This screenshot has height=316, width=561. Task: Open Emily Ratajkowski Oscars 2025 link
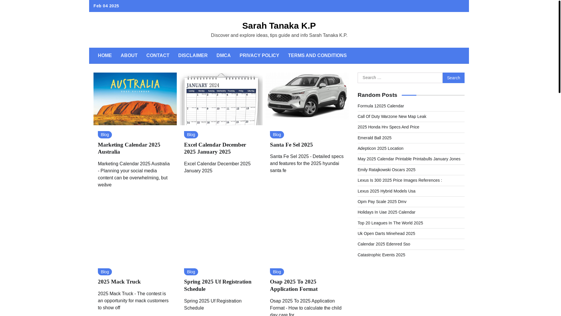(x=387, y=170)
